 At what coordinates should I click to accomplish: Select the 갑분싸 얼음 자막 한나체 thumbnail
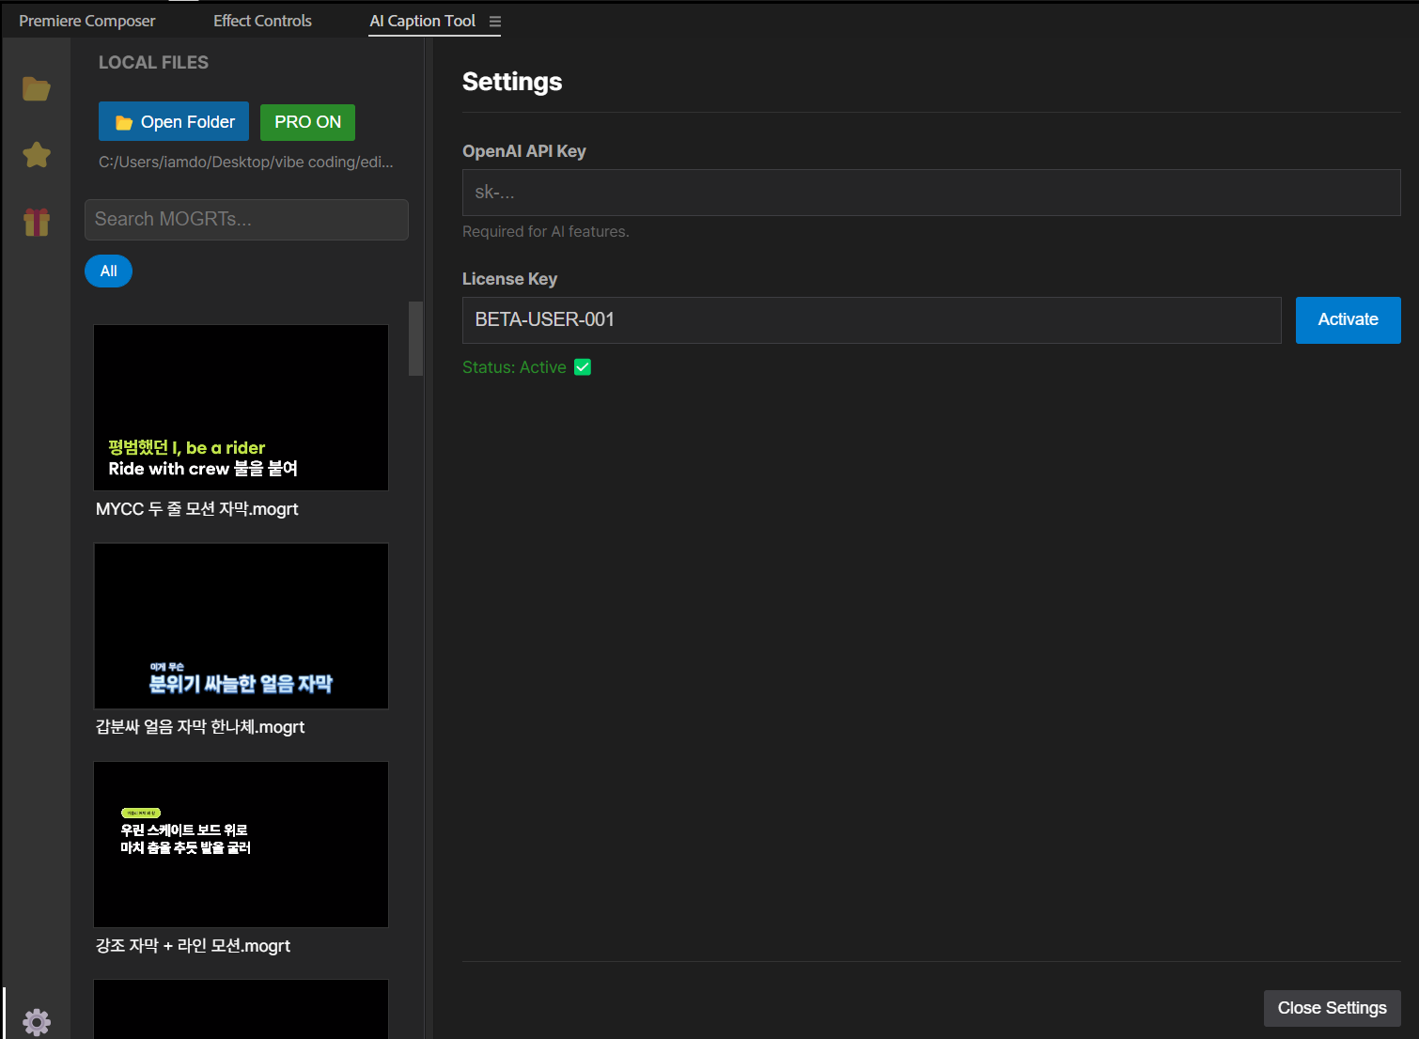coord(242,626)
